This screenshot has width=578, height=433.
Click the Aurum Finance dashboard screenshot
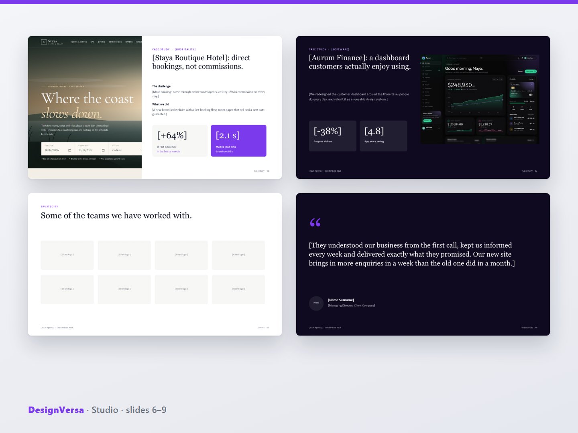coord(480,99)
